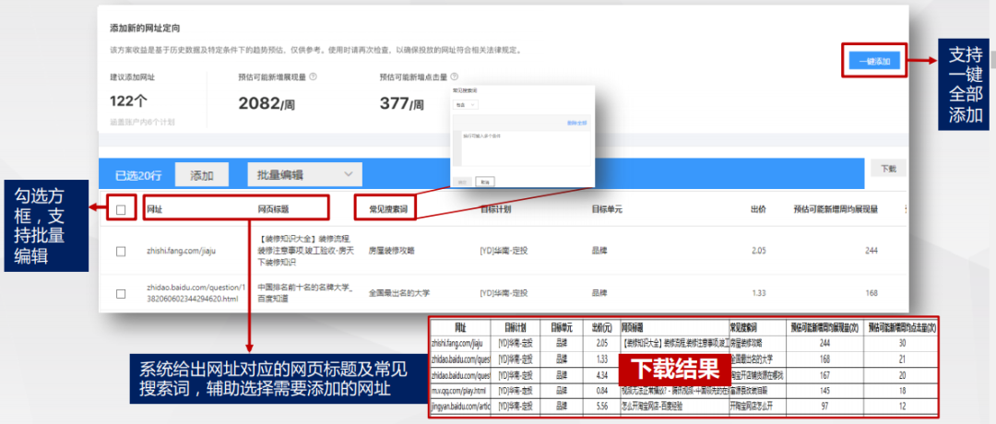Click the 122个 suggested URL count

pyautogui.click(x=129, y=101)
